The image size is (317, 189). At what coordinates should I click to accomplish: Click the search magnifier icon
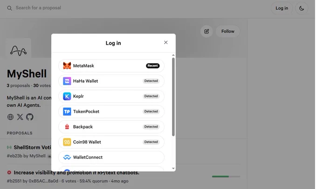coord(9,8)
